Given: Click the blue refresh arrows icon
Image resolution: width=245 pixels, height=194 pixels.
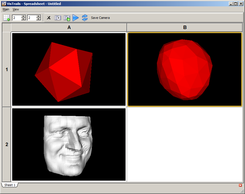Looking at the screenshot, I should pos(85,18).
